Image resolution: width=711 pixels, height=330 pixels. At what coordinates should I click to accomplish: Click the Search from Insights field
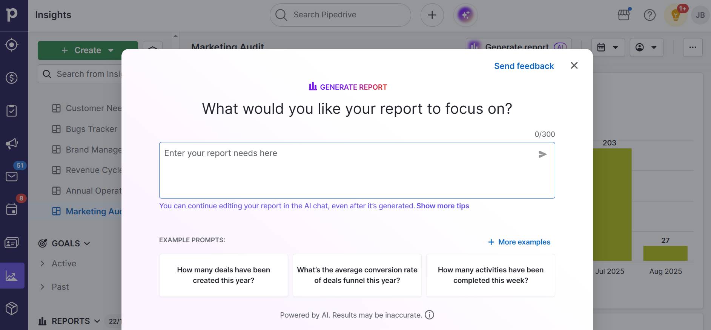click(80, 74)
